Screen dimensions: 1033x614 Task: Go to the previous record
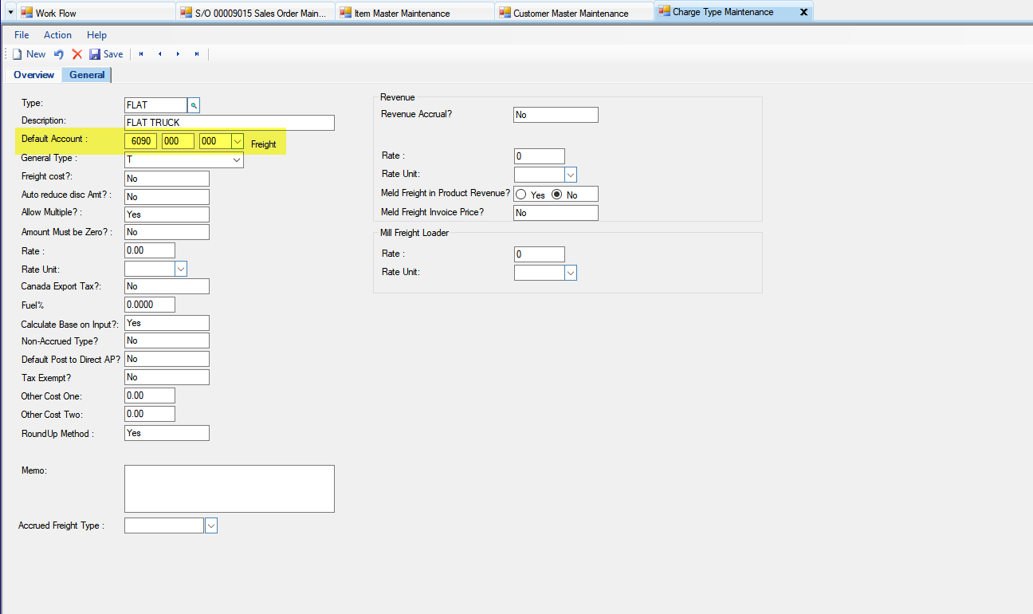[159, 53]
